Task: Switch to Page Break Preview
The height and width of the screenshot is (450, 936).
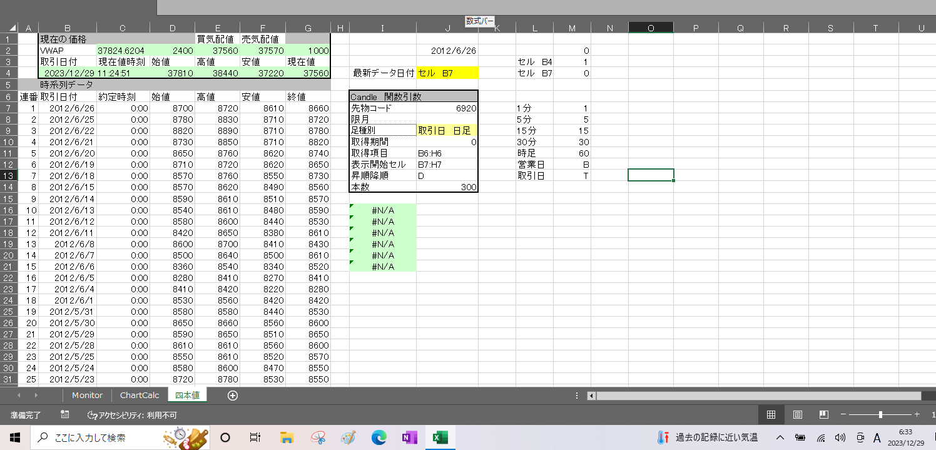Action: point(824,414)
